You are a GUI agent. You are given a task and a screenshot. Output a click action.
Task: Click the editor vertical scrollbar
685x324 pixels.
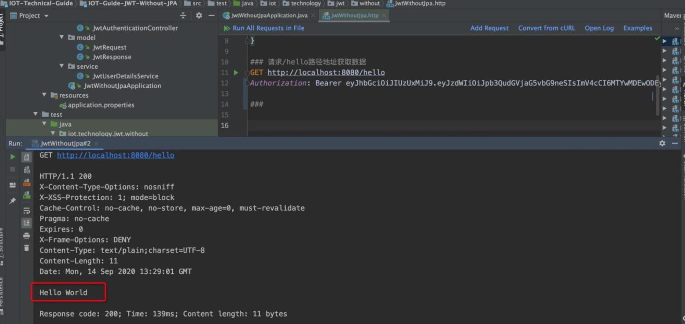pos(657,94)
